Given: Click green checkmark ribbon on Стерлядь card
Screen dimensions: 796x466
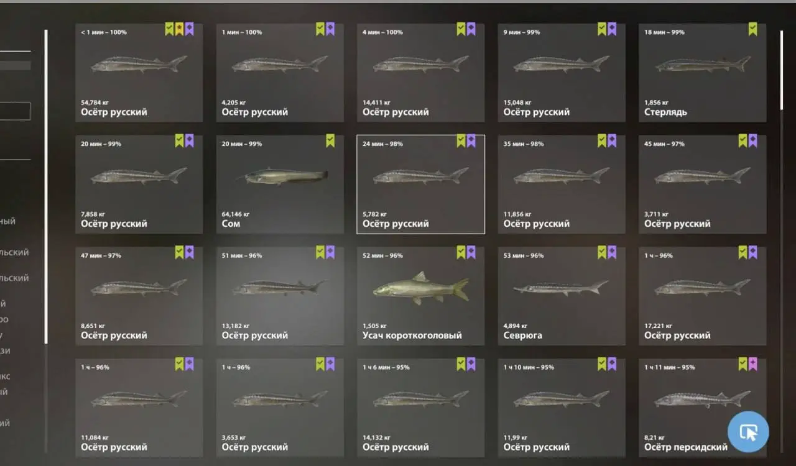Looking at the screenshot, I should pyautogui.click(x=752, y=29).
